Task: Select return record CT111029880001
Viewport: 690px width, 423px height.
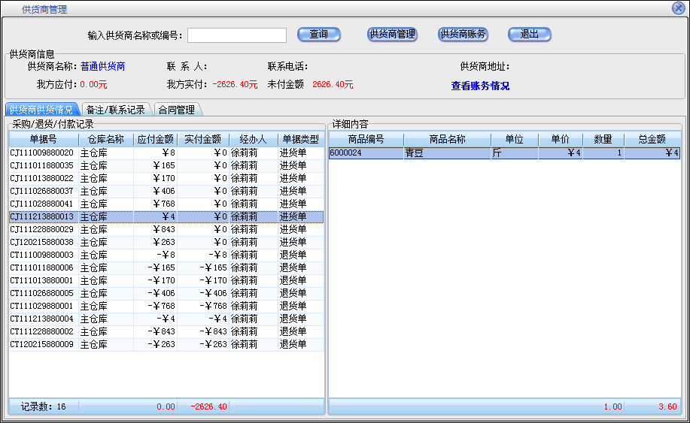Action: point(42,306)
